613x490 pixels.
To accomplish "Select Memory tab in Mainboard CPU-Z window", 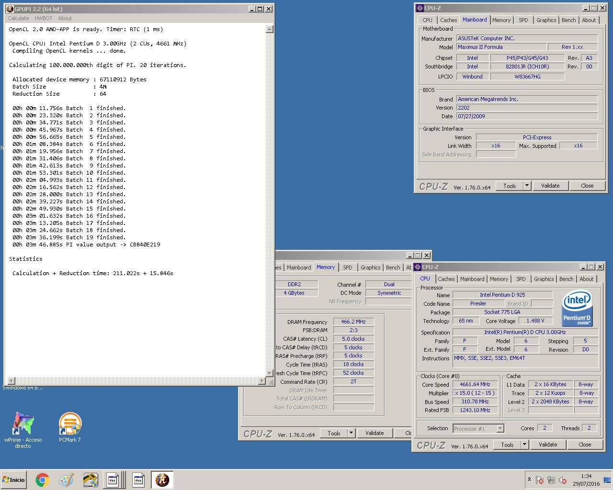I will click(x=501, y=20).
